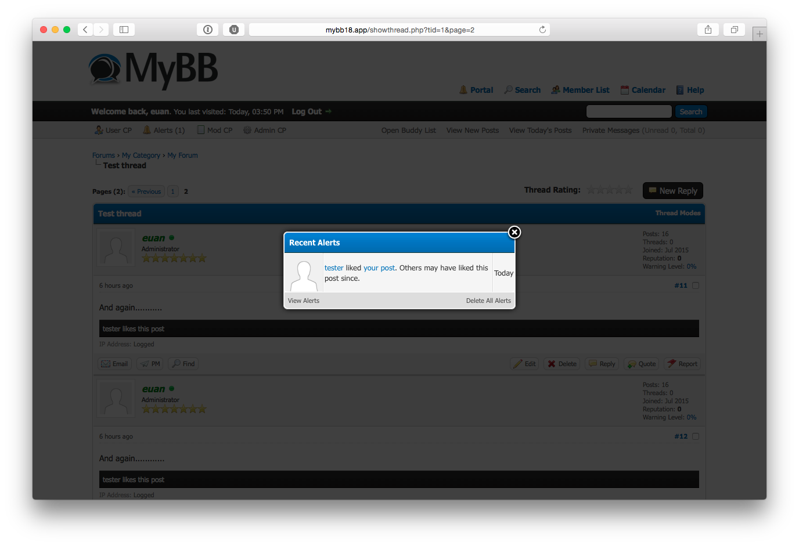
Task: Open a new Safari tab
Action: click(760, 34)
